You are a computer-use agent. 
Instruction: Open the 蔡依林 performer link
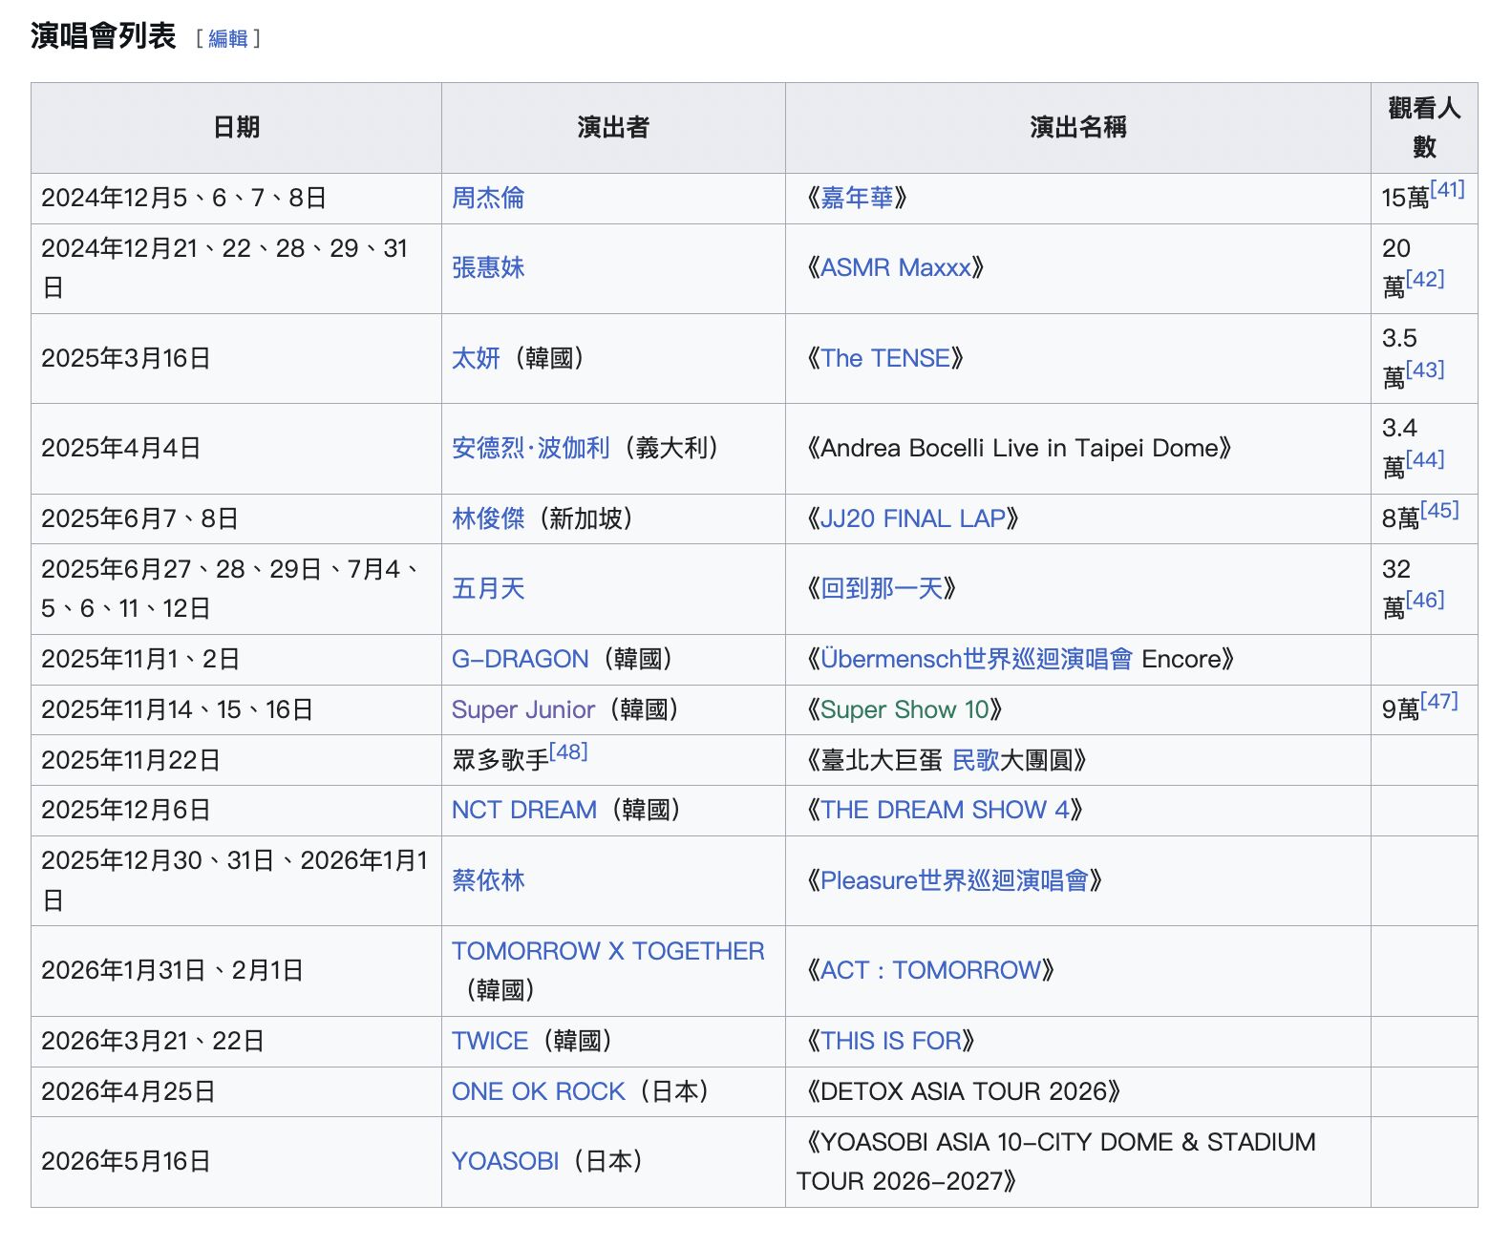pos(488,880)
